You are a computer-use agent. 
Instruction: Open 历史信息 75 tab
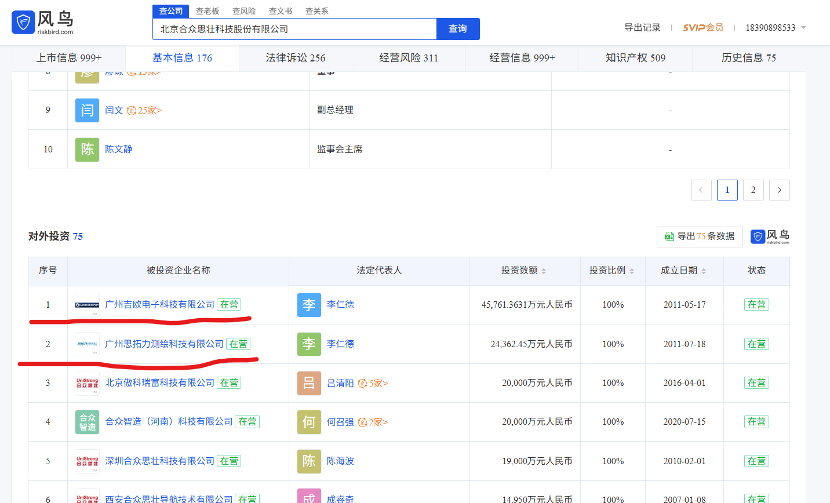point(749,58)
